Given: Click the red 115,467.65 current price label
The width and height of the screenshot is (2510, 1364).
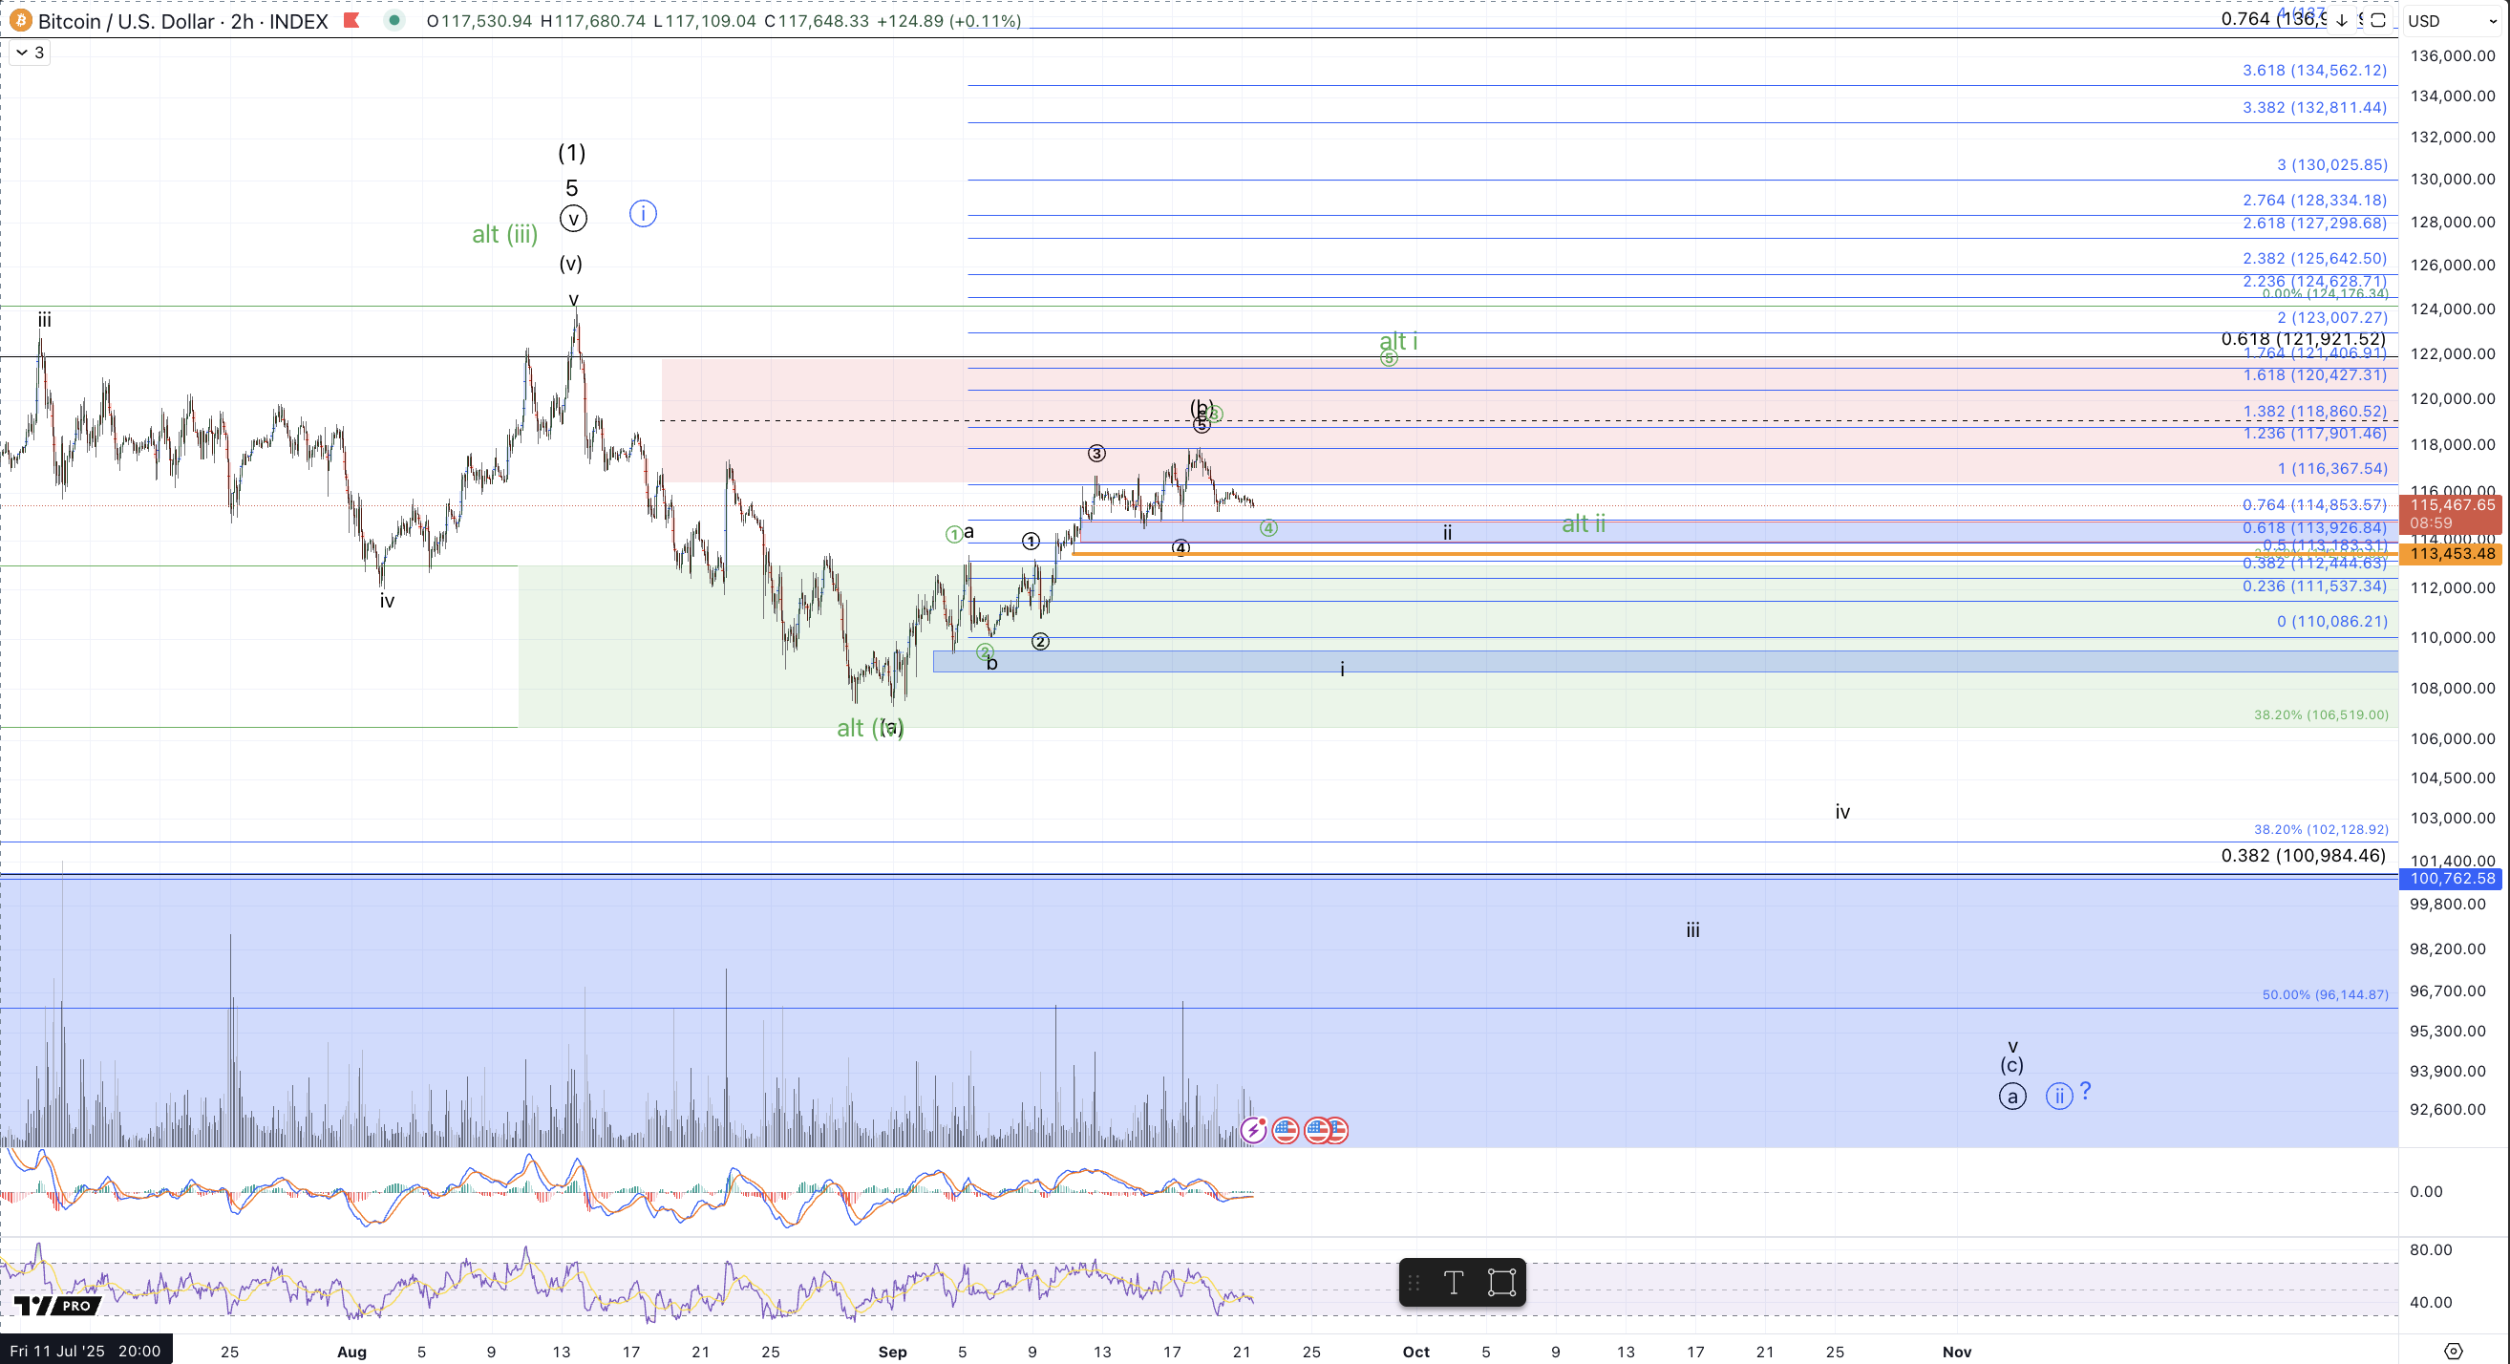Looking at the screenshot, I should tap(2453, 505).
